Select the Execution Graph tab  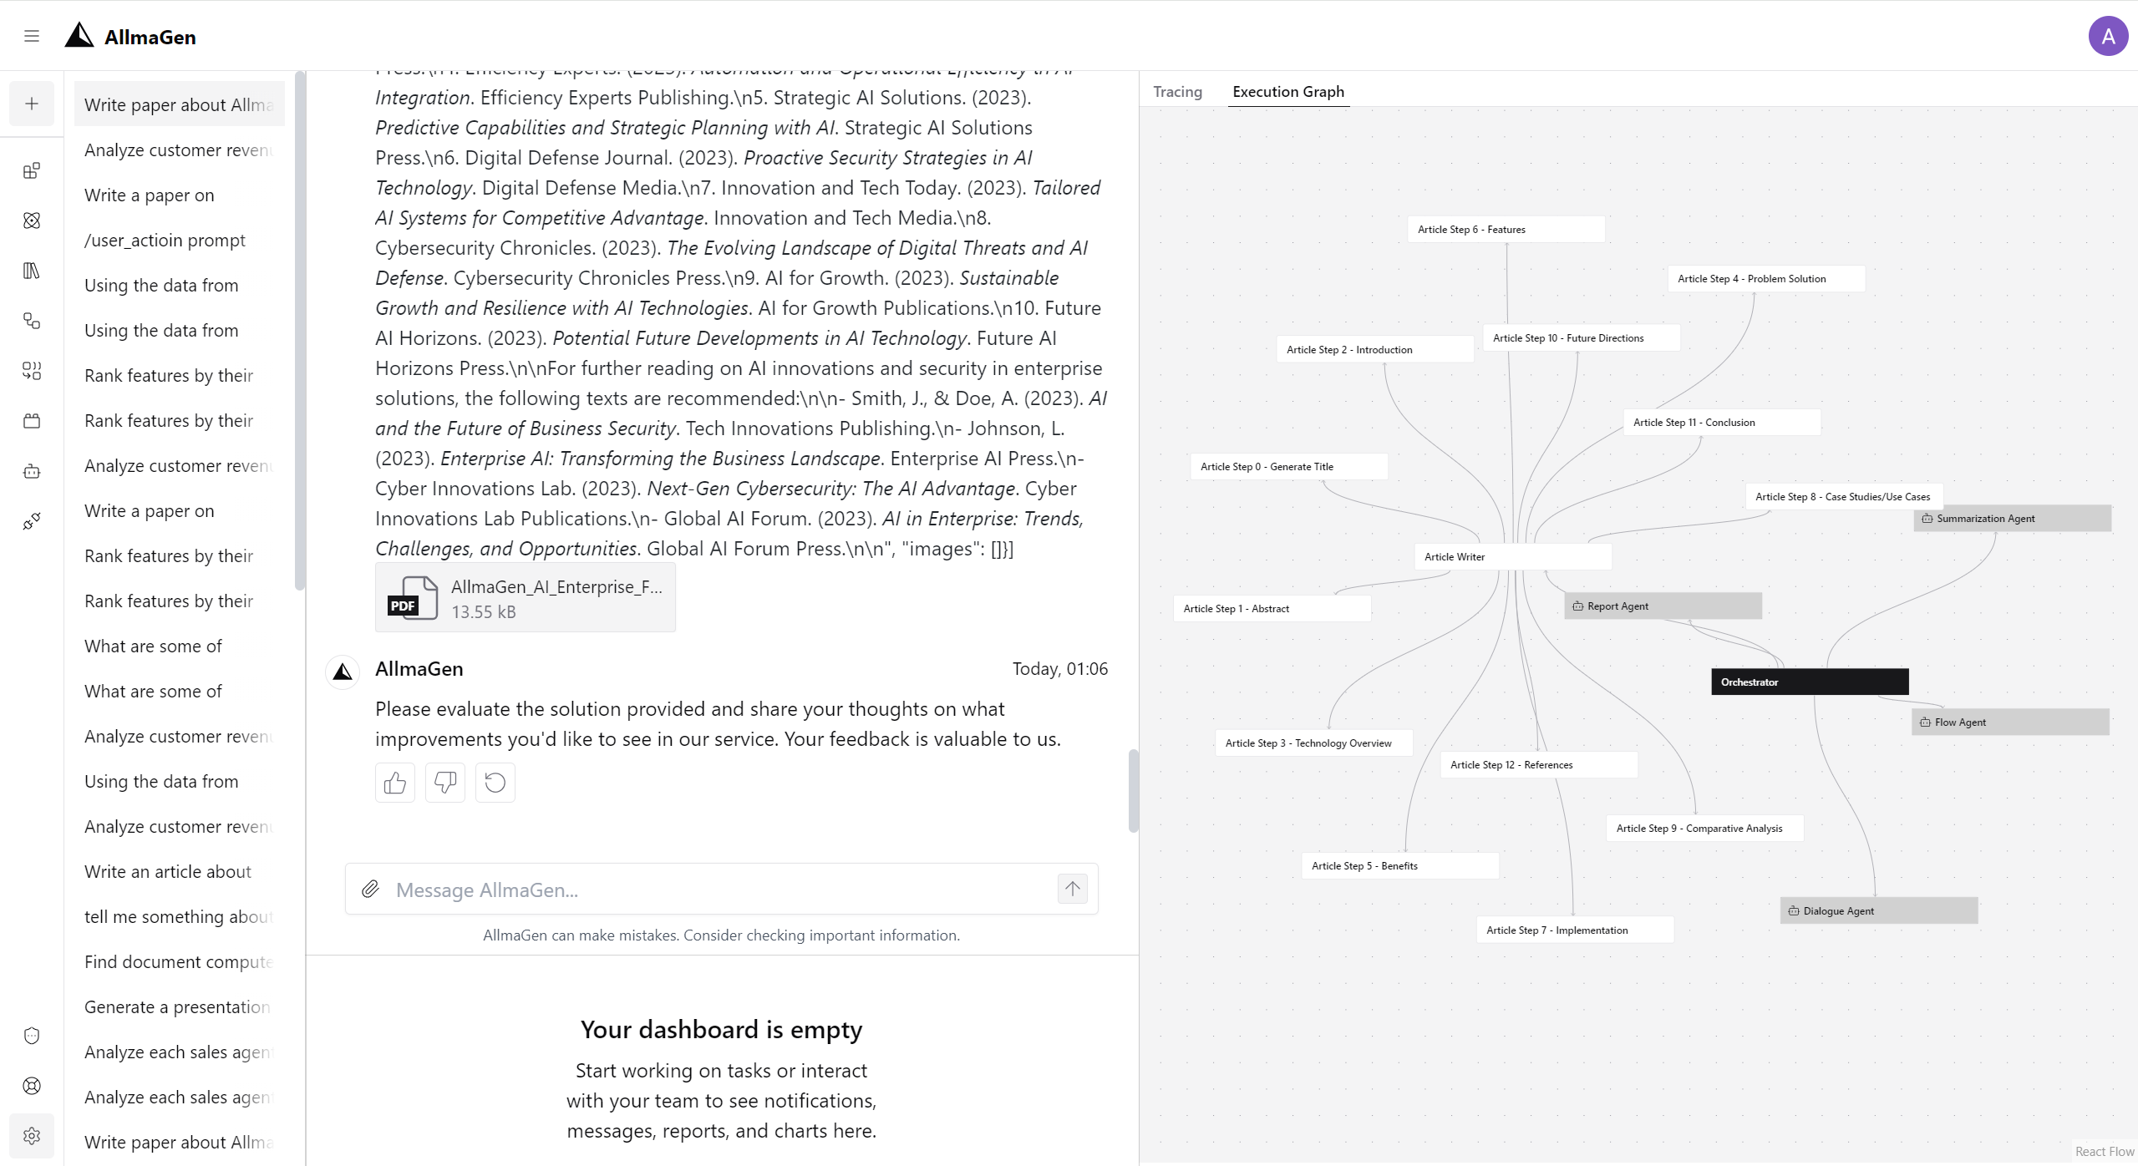tap(1287, 92)
